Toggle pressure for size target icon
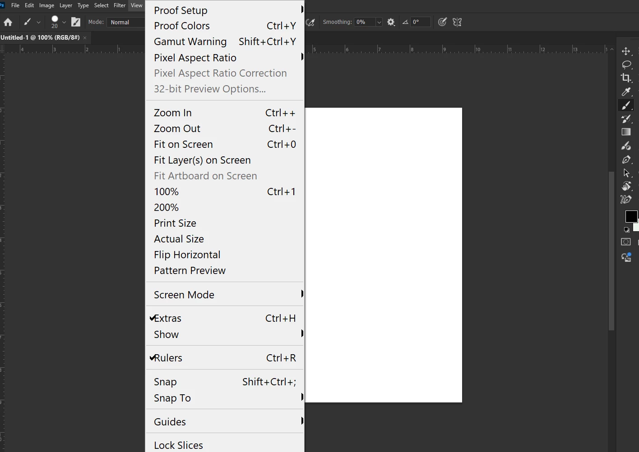Image resolution: width=639 pixels, height=452 pixels. 442,22
